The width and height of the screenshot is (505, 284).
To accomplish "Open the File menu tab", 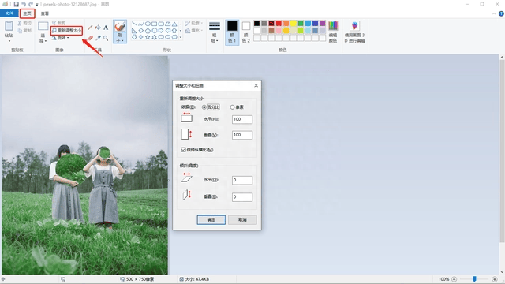I will coord(9,13).
